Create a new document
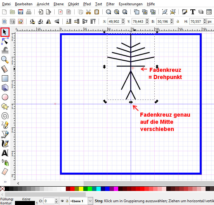The height and width of the screenshot is (205, 214). pyautogui.click(x=4, y=12)
